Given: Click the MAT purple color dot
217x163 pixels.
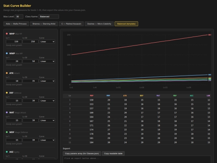Looking at the screenshot, I should pyautogui.click(x=7, y=112).
